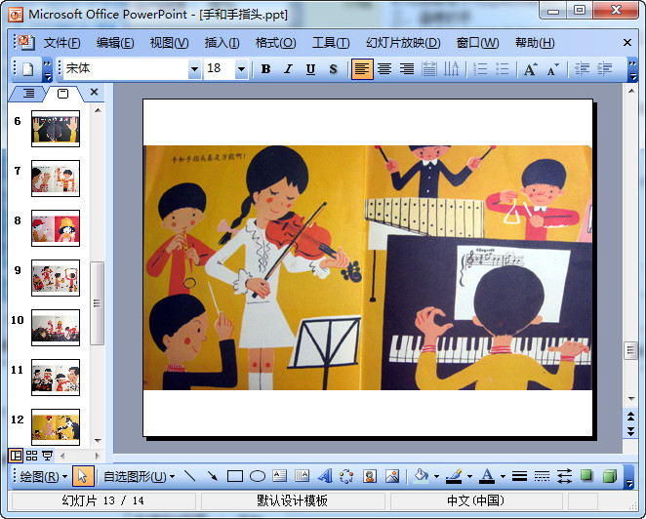Screen dimensions: 646x519
Task: Toggle underline formatting
Action: click(310, 69)
